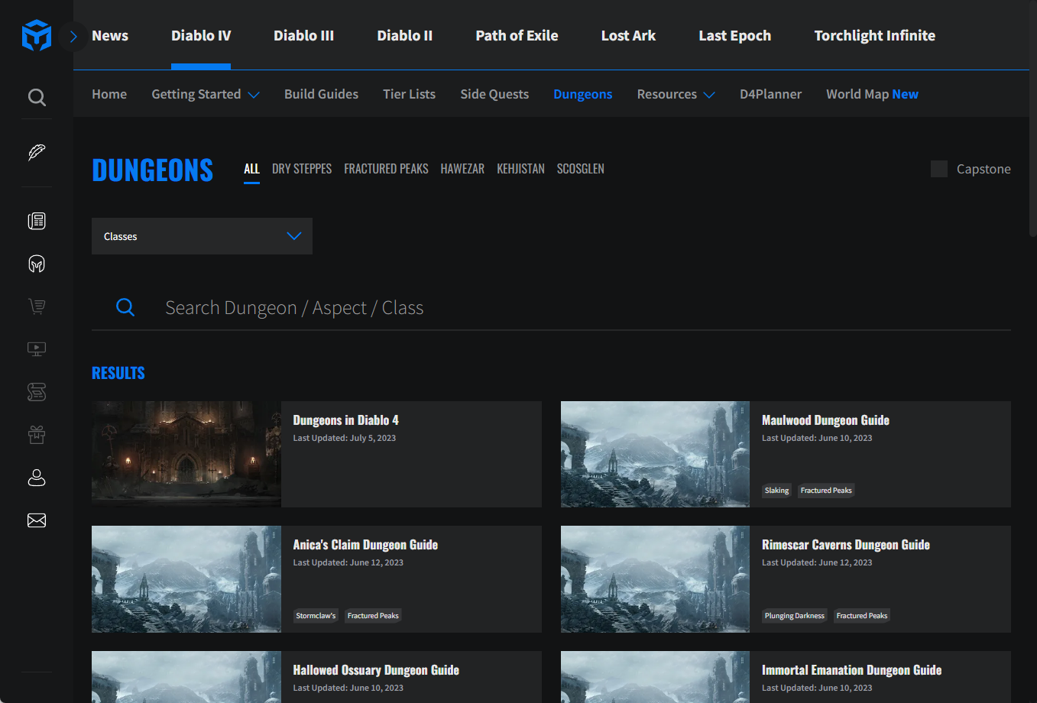Open the newspaper news sidebar icon

37,221
